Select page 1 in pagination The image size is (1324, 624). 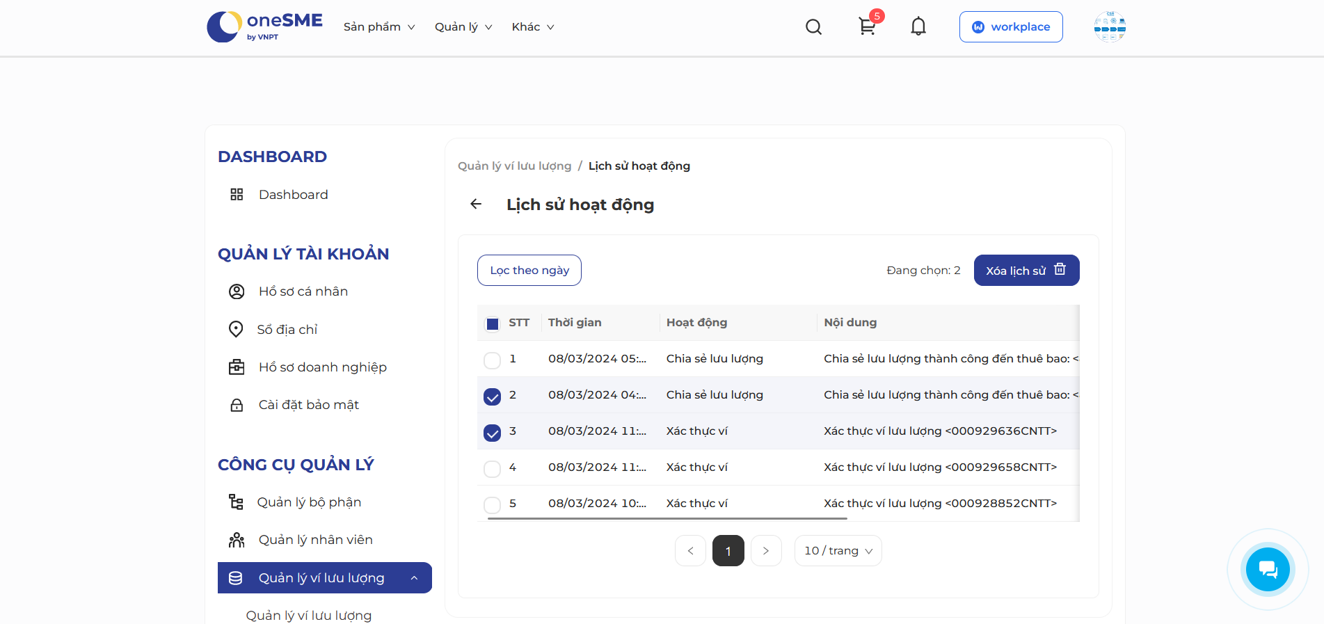click(728, 550)
